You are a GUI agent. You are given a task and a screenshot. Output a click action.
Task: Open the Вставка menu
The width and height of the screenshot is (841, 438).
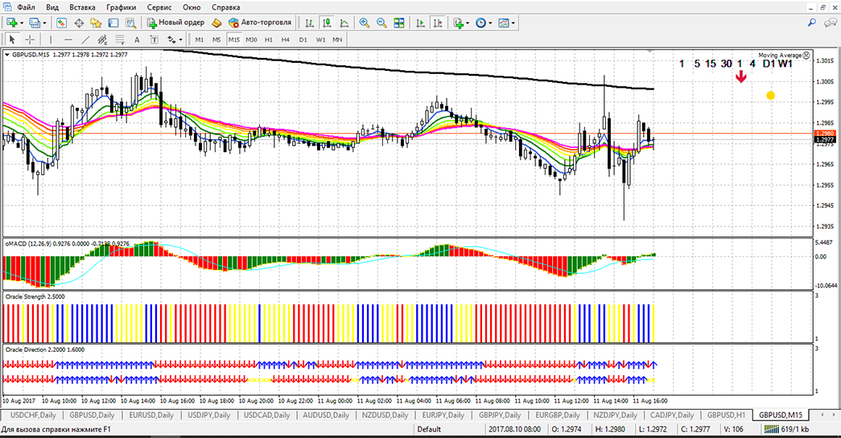(82, 7)
